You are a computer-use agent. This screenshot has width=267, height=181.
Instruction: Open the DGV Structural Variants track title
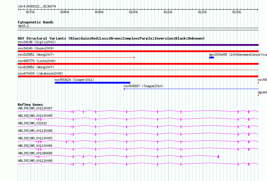111,38
